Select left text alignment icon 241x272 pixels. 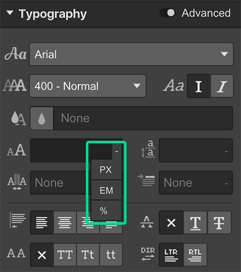pyautogui.click(x=42, y=222)
